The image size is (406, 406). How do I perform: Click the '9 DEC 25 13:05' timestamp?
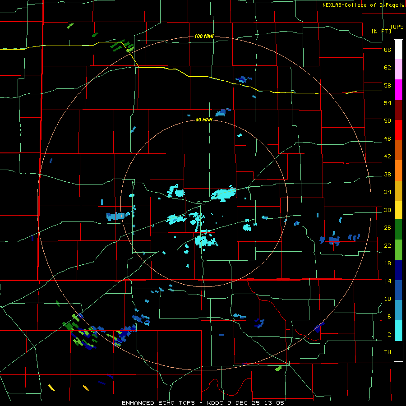256,403
